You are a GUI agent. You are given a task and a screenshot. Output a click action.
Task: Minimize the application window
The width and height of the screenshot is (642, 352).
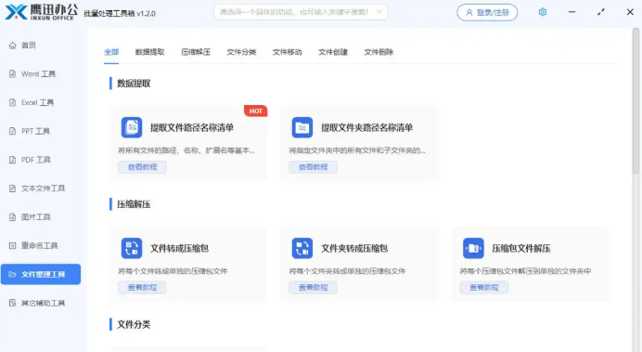click(572, 12)
